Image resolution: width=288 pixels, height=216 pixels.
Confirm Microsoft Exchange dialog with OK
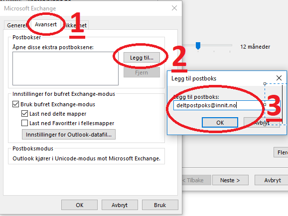coord(79,205)
